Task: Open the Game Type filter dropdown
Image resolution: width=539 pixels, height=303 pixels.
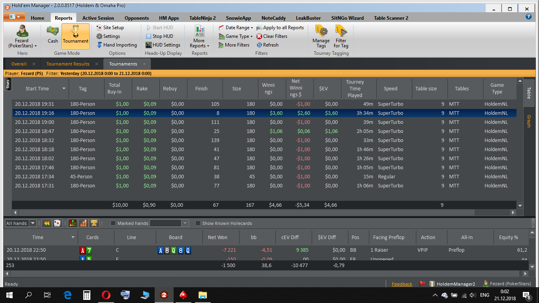Action: (x=236, y=36)
